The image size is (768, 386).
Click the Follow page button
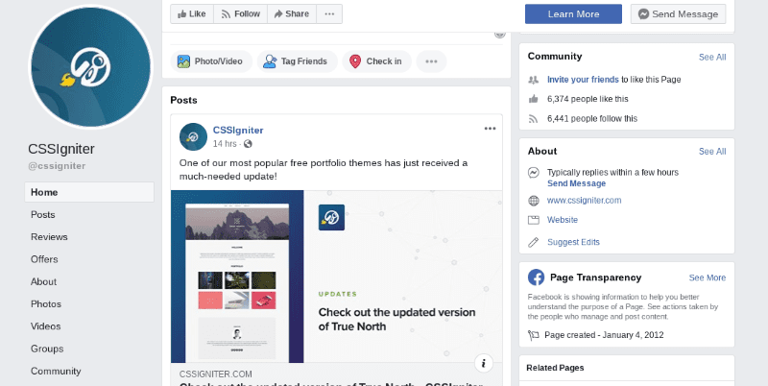pos(240,13)
